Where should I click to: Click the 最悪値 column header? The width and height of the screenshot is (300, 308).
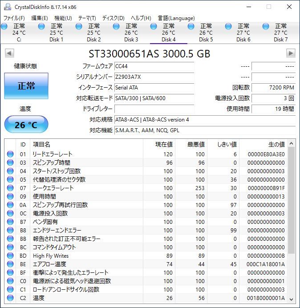(x=191, y=144)
